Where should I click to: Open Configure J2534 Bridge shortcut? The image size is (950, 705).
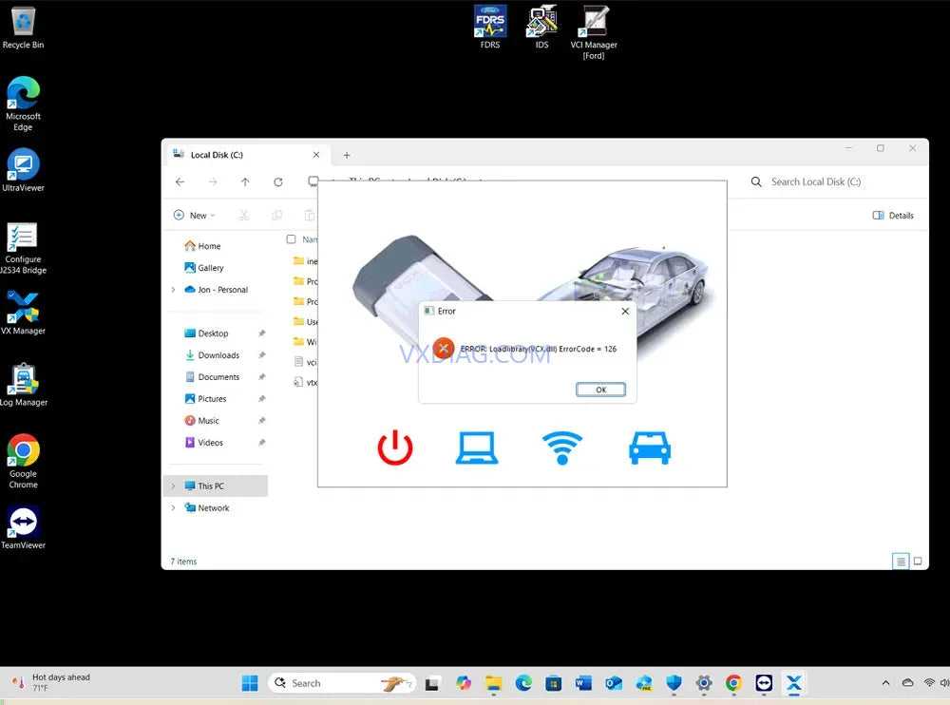(x=23, y=248)
